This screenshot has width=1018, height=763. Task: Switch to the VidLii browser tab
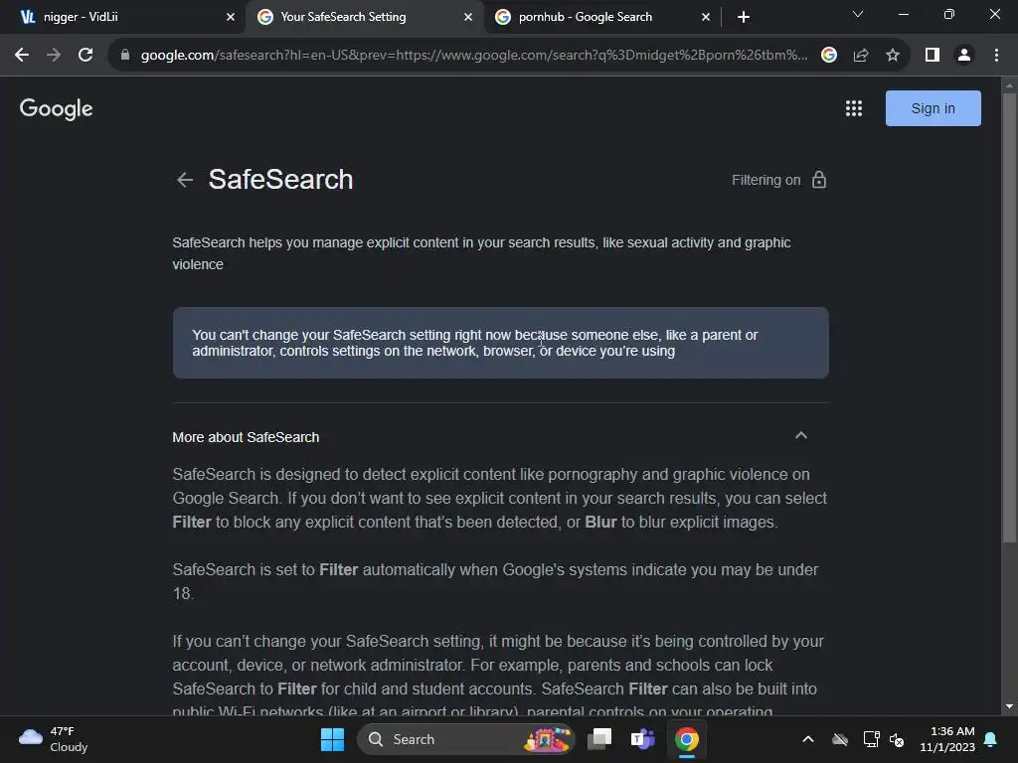coord(123,17)
